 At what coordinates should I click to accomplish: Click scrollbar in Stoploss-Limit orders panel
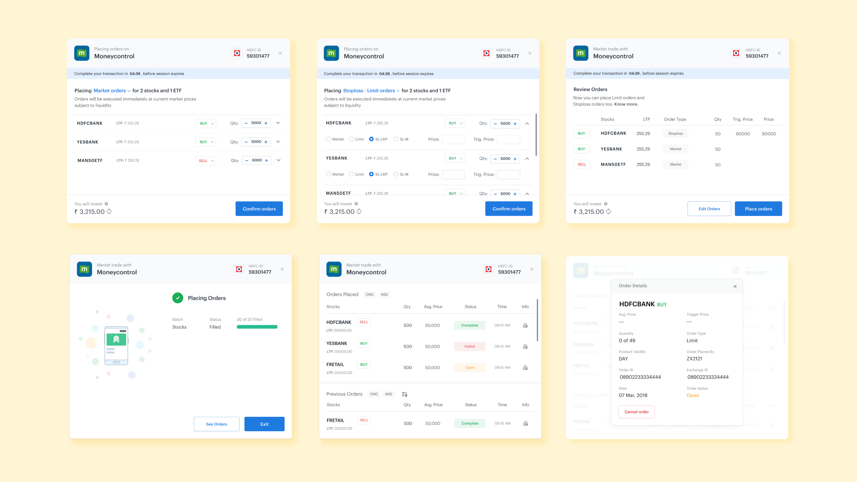(536, 135)
